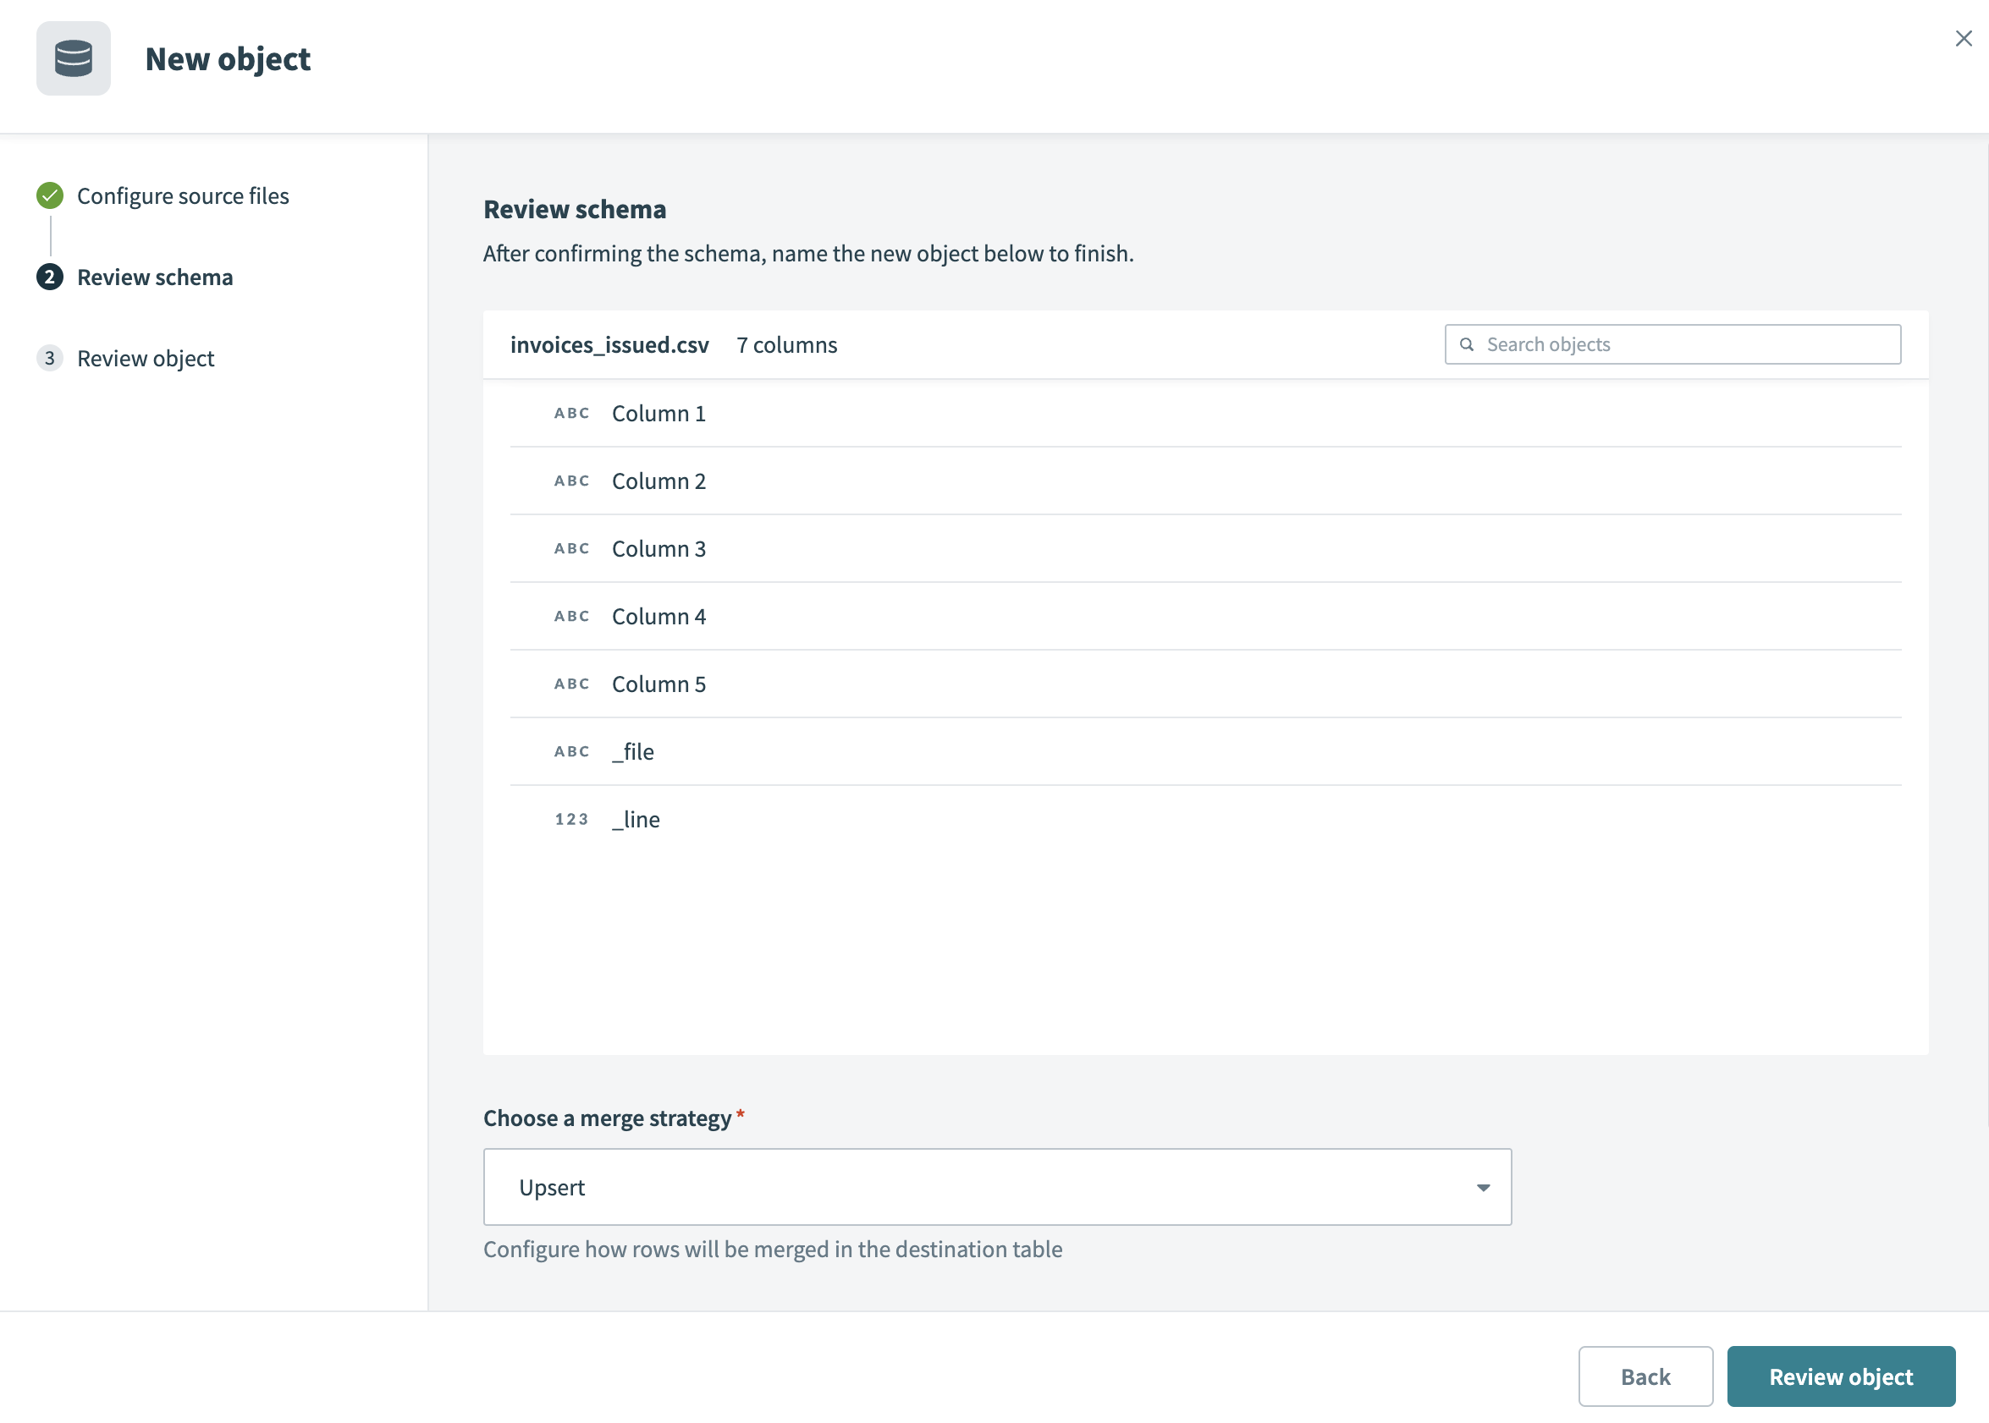Click the database icon beside New object
Viewport: 1989px width, 1423px height.
[74, 58]
